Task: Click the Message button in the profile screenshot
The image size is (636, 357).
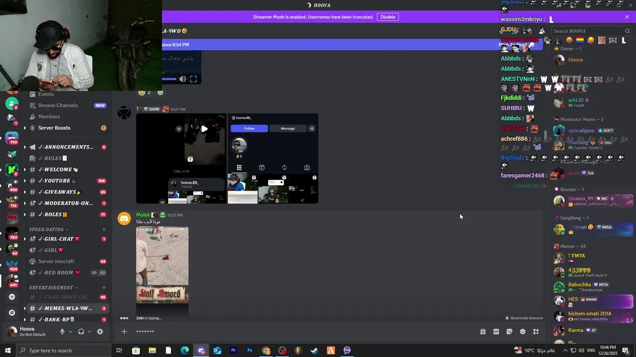Action: pos(288,128)
